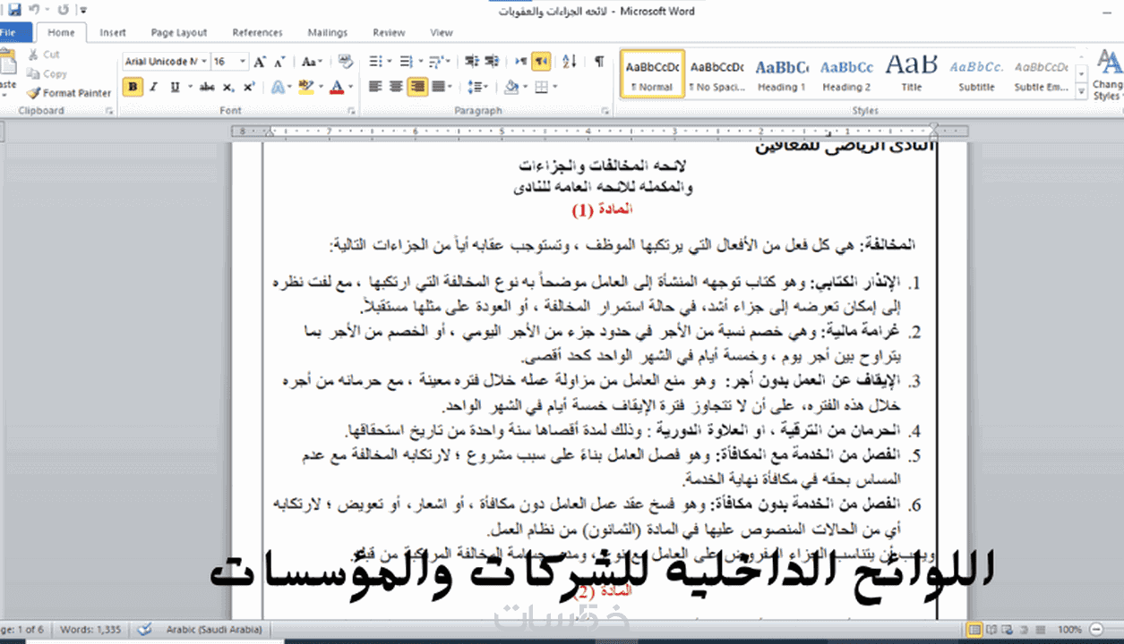Align text to the right
The image size is (1124, 644).
pyautogui.click(x=416, y=87)
